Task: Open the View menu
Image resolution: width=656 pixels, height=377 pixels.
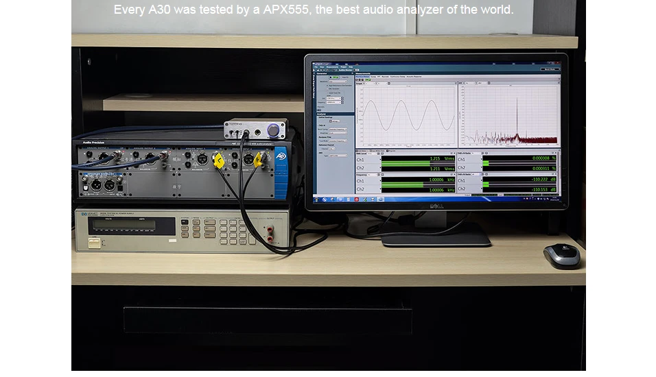Action: coord(322,67)
